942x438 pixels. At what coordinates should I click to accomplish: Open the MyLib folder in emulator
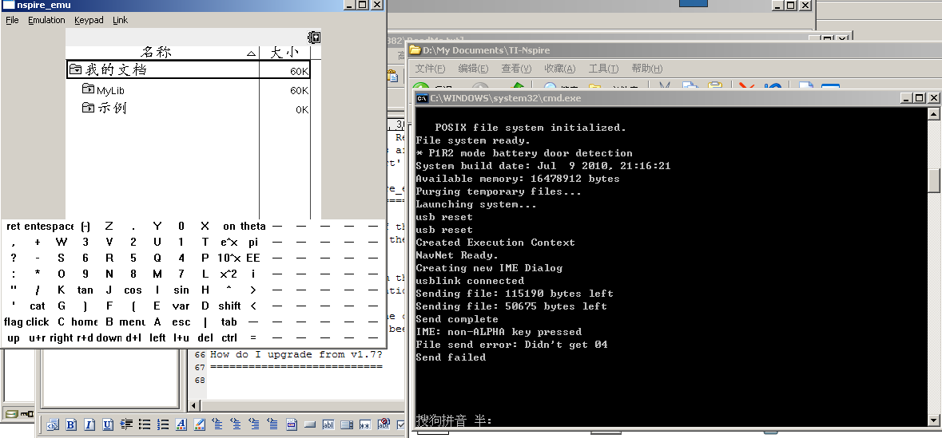pos(103,90)
